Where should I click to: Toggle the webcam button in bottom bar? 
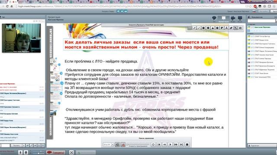click(x=26, y=152)
